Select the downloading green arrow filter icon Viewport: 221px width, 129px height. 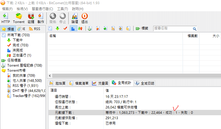[58, 28]
